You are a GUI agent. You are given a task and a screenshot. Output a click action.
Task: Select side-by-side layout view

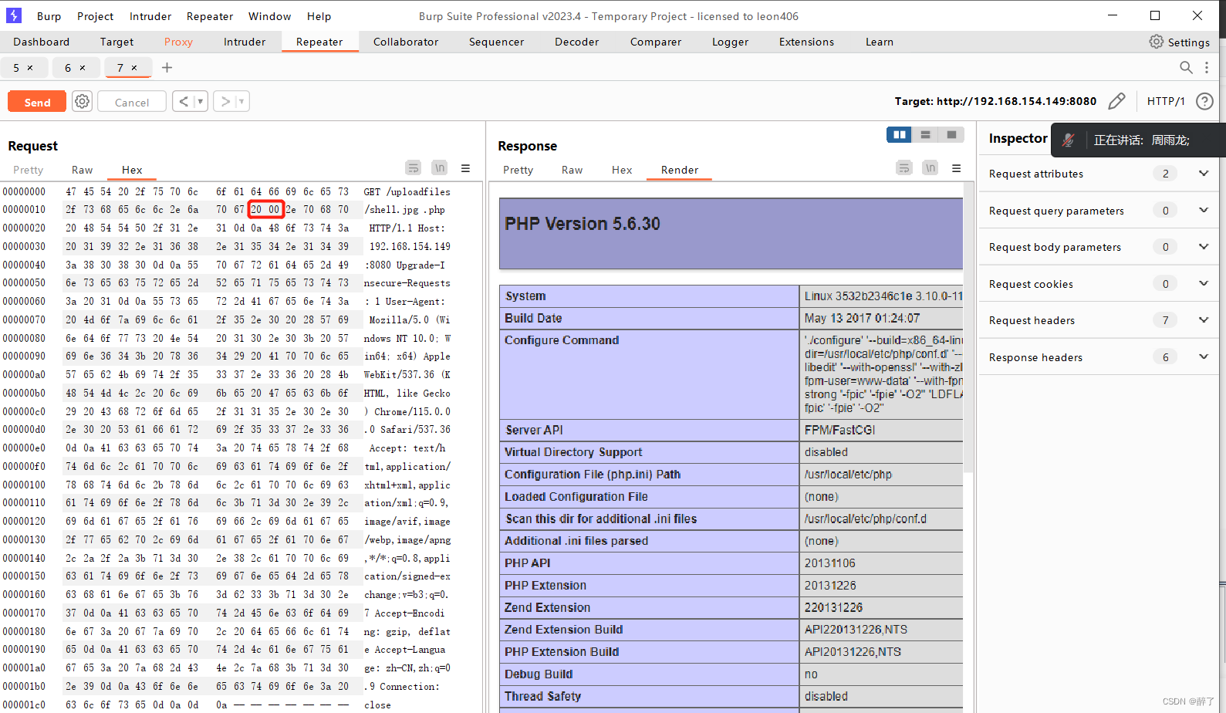click(900, 135)
